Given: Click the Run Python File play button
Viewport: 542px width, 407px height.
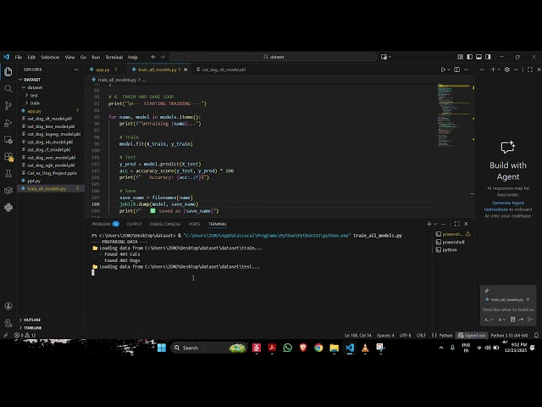Looking at the screenshot, I should click(x=443, y=70).
